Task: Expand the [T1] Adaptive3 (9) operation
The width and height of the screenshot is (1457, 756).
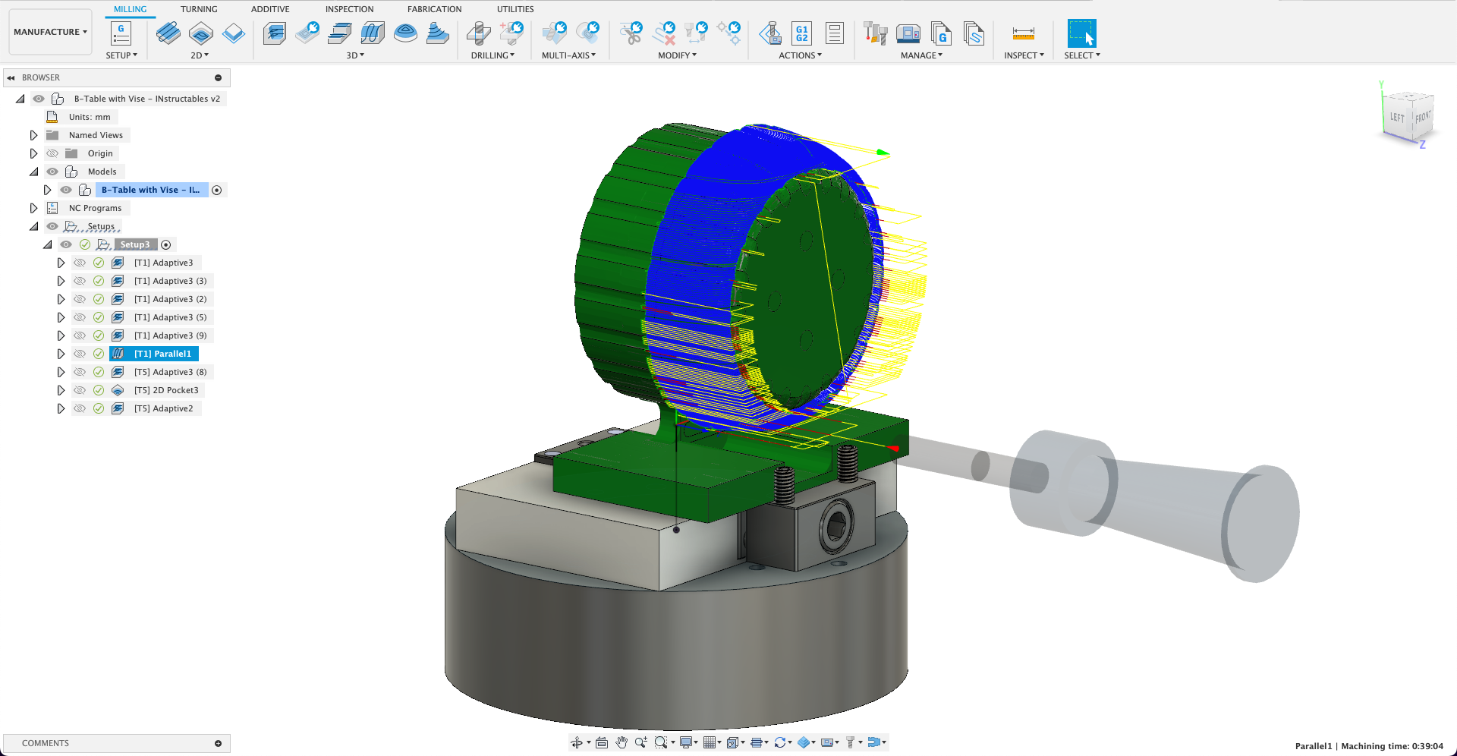Action: [61, 335]
